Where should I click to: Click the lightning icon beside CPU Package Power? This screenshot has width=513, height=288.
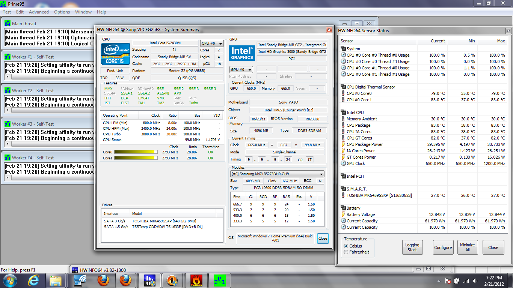tap(343, 144)
